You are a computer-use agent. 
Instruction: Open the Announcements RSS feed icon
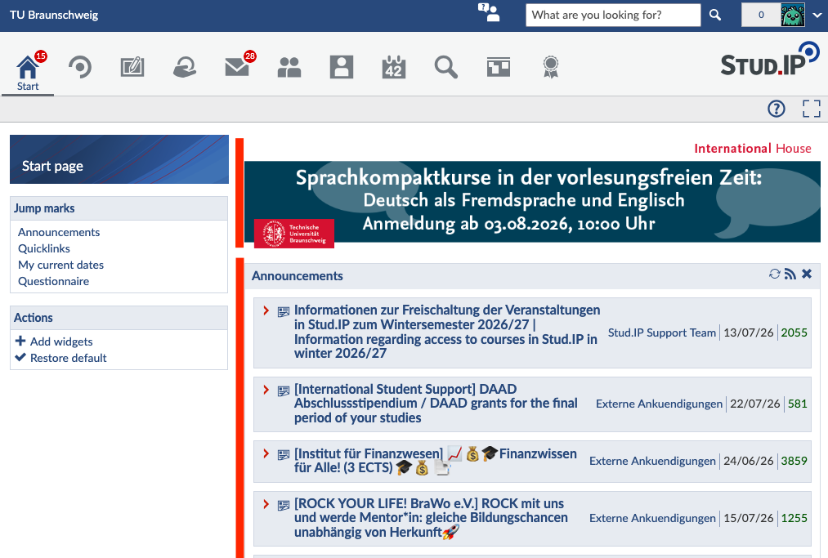tap(790, 274)
